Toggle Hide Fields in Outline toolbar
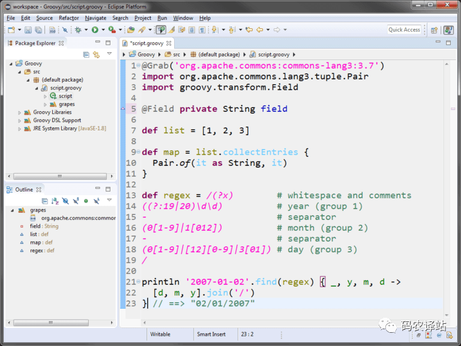Viewport: 461px width, 346px height. [65, 201]
